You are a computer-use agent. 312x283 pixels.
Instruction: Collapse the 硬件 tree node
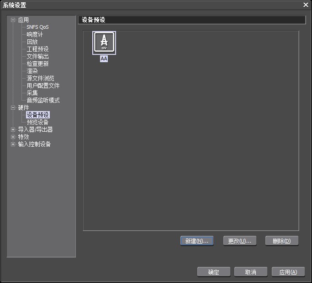coord(13,107)
